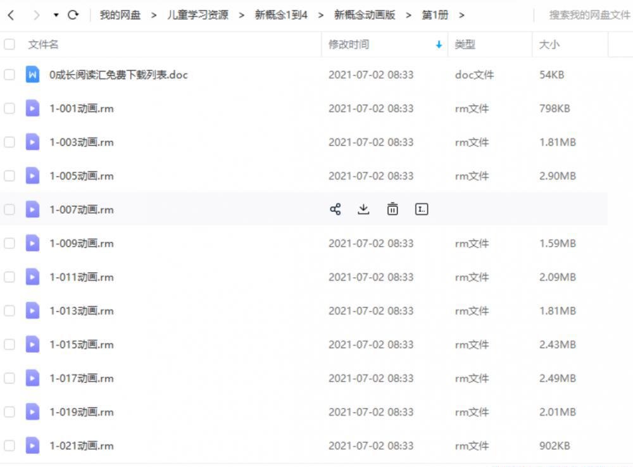Navigate to 我的网盘 breadcrumb
The height and width of the screenshot is (467, 633).
[x=120, y=15]
